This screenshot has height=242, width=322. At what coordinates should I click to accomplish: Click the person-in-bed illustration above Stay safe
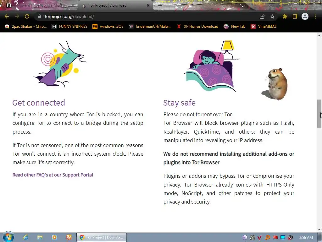pyautogui.click(x=212, y=66)
